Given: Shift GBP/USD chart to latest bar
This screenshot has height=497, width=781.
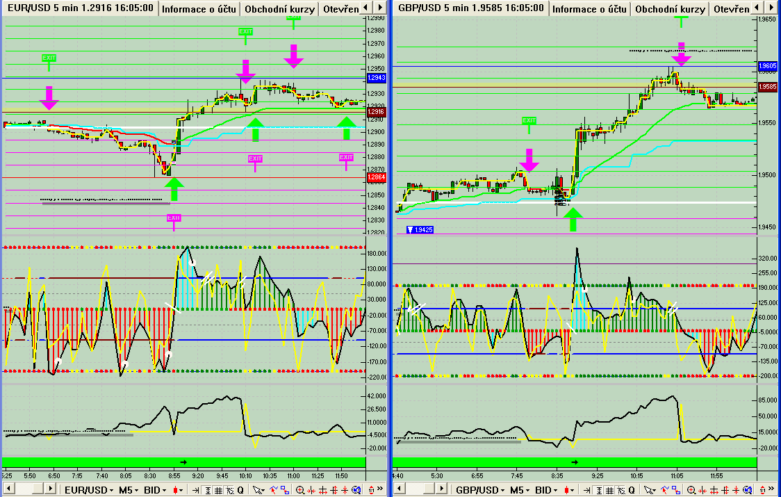Looking at the screenshot, I should (x=587, y=490).
